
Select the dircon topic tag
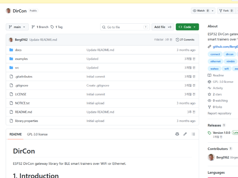[229, 54]
